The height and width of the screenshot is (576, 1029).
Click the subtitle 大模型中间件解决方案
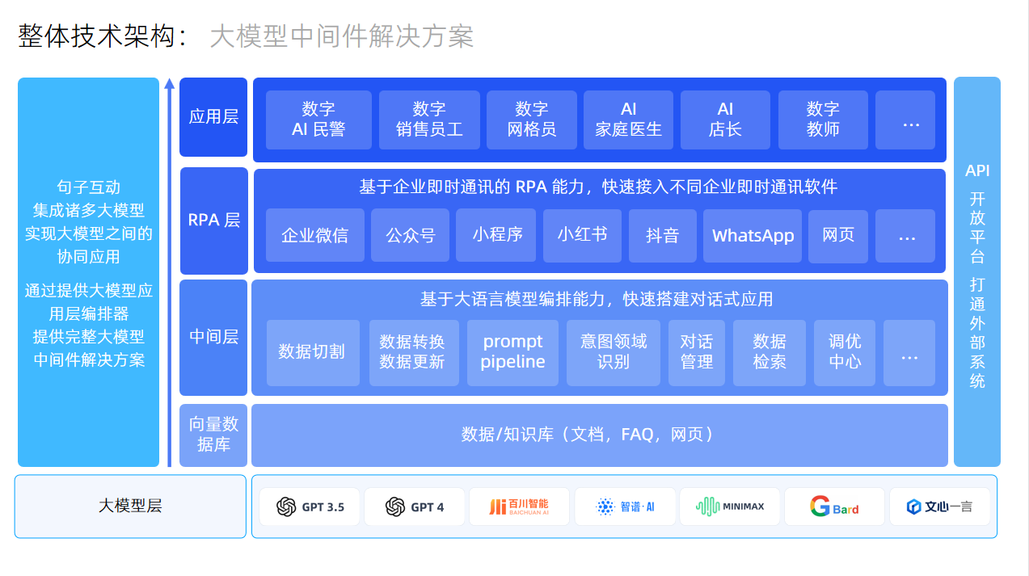(x=341, y=36)
